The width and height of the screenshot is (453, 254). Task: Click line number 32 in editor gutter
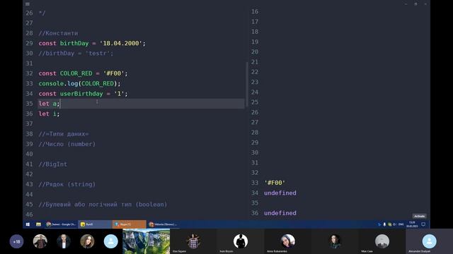29,73
